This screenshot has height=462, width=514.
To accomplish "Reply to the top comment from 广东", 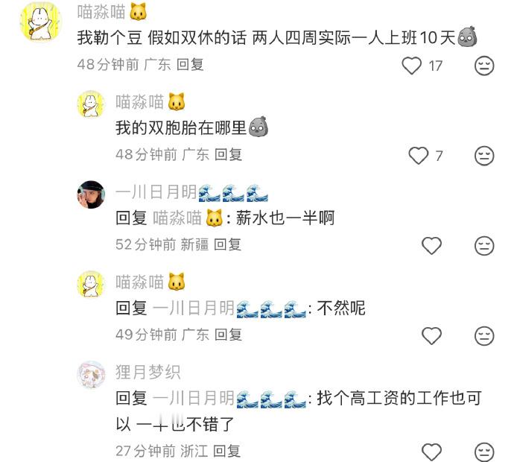I will click(190, 64).
